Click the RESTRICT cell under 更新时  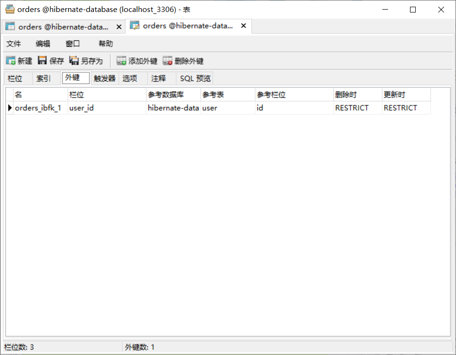[406, 108]
